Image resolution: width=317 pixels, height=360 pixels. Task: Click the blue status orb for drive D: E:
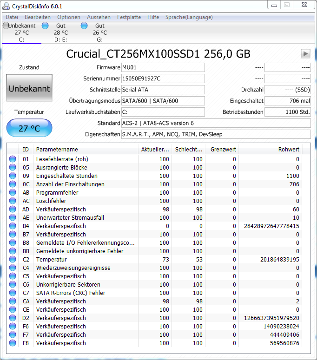(45, 26)
